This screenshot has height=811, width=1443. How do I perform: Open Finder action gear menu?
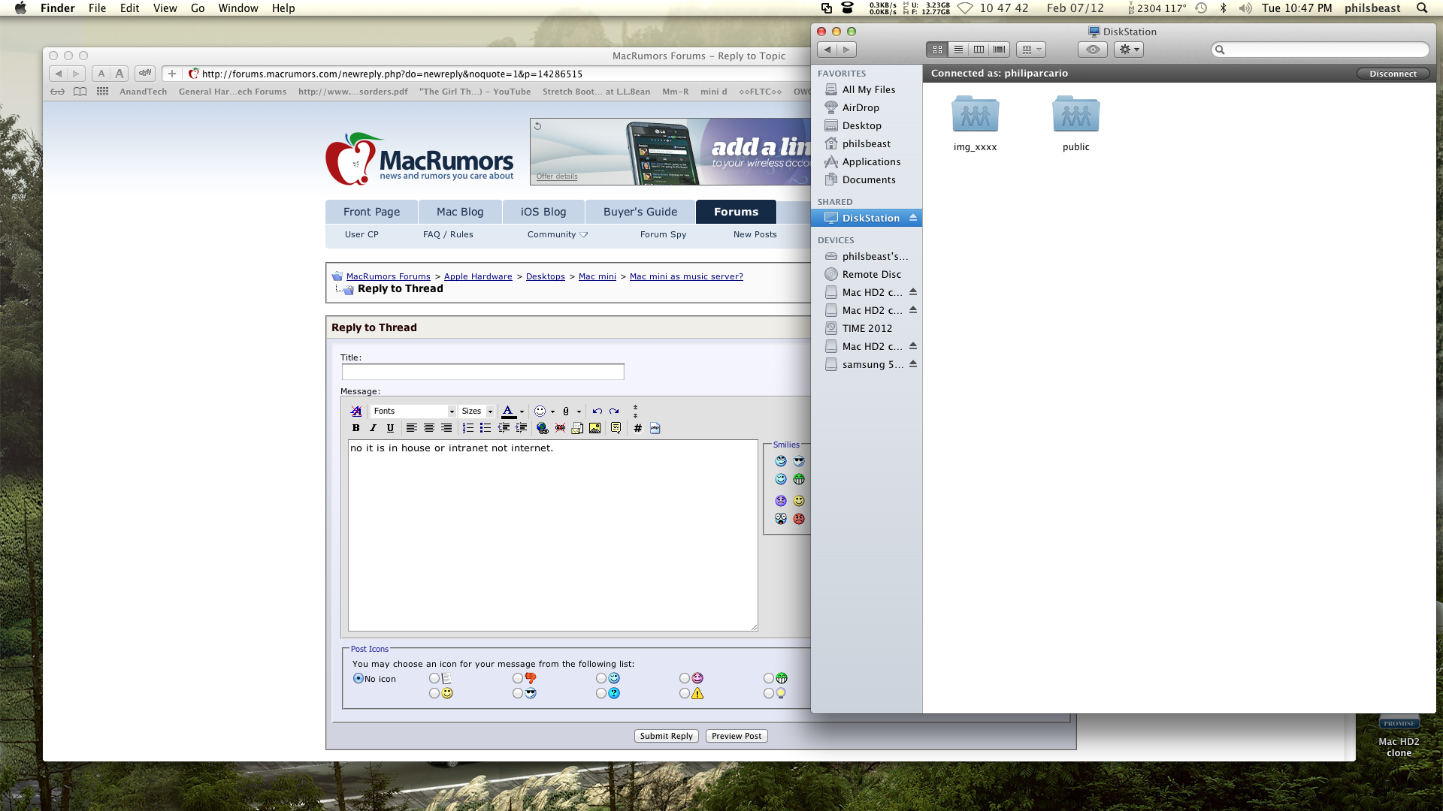(1129, 50)
